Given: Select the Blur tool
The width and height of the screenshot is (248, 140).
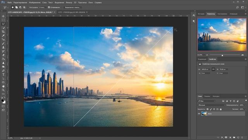Looking at the screenshot, I should 3,63.
